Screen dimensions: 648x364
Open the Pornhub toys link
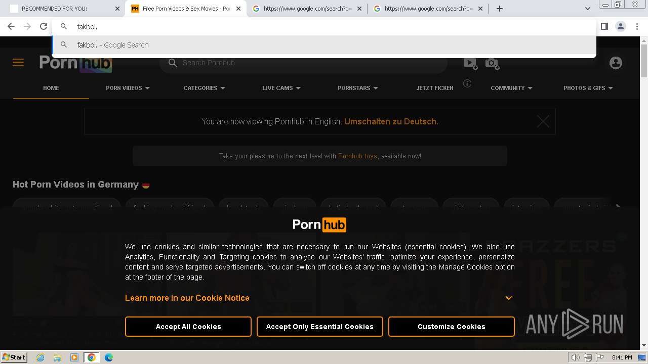tap(357, 156)
